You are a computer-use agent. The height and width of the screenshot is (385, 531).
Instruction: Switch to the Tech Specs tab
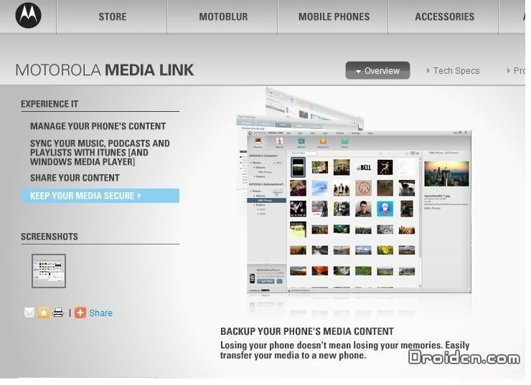point(456,71)
